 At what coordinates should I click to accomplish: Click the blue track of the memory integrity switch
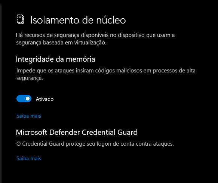[21, 99]
